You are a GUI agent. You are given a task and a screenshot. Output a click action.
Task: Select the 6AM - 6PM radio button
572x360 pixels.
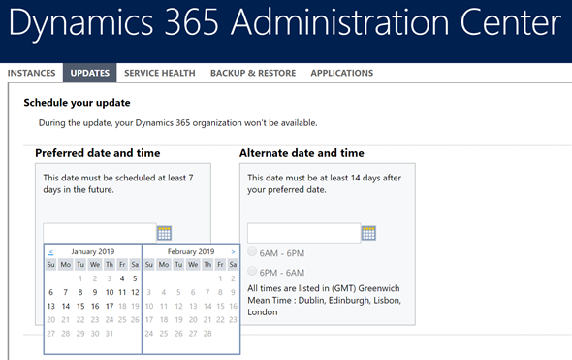252,251
